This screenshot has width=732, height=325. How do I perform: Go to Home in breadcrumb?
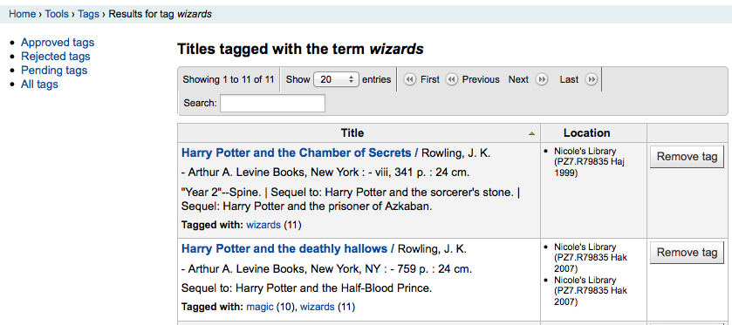23,14
